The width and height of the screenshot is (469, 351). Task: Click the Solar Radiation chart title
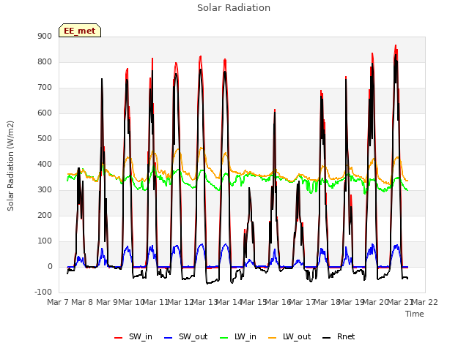(234, 8)
